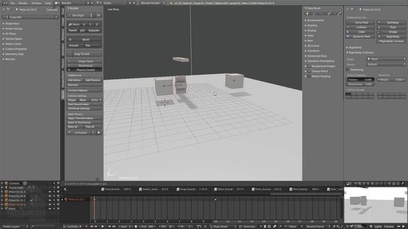Image resolution: width=408 pixels, height=229 pixels.
Task: Adjust the collision Margin field
Action: tap(391, 80)
